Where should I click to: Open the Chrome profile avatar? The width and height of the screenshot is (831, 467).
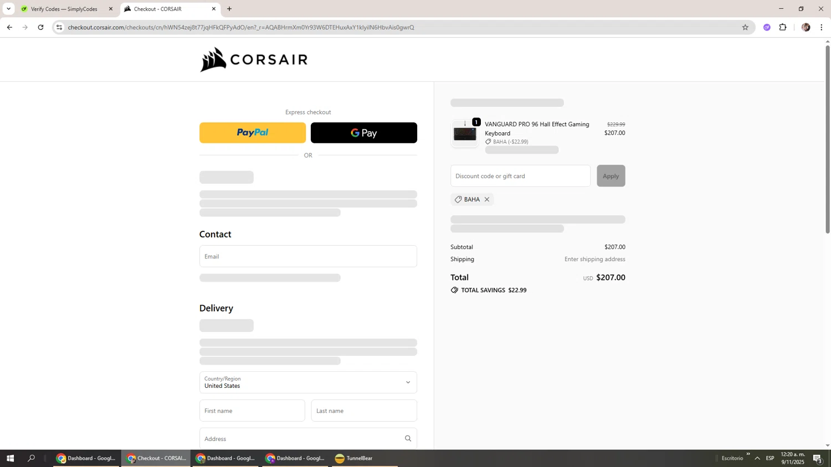[x=806, y=27]
